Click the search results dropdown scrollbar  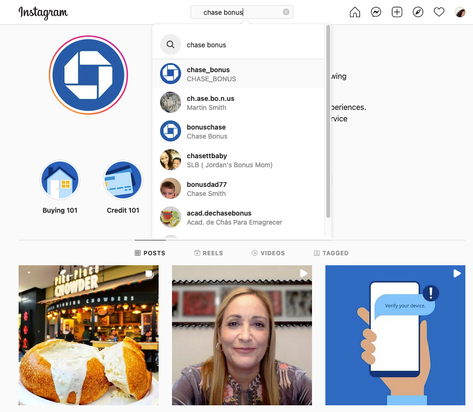[x=328, y=121]
